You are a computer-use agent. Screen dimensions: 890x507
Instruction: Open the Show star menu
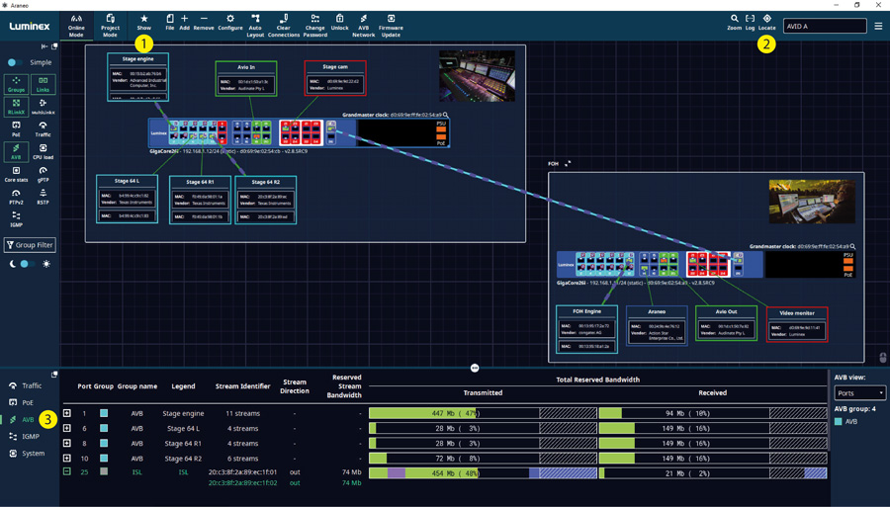(x=144, y=23)
